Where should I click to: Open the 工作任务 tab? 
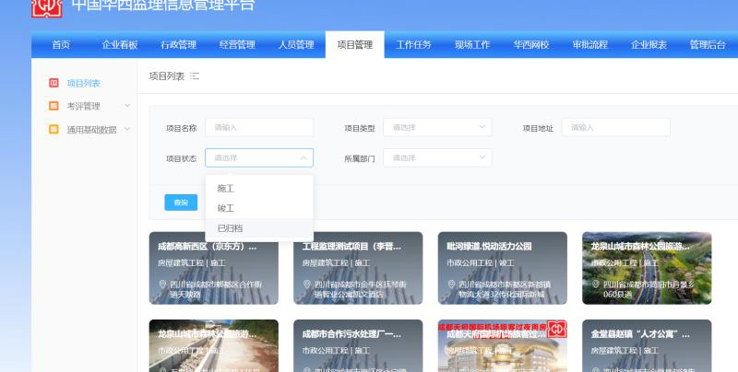click(x=413, y=44)
